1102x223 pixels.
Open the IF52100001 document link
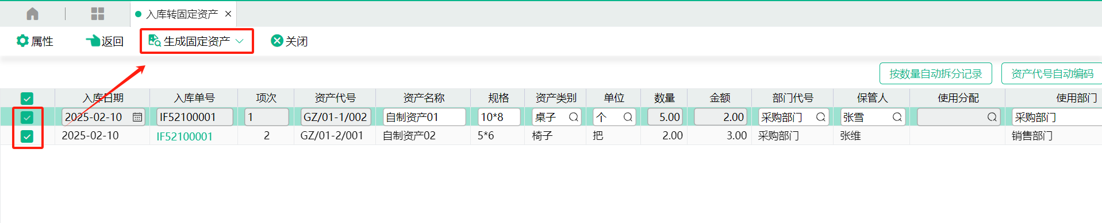tap(185, 136)
